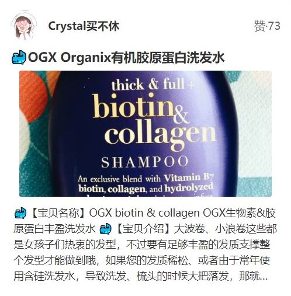Like the post via 赞·73

click(x=267, y=26)
